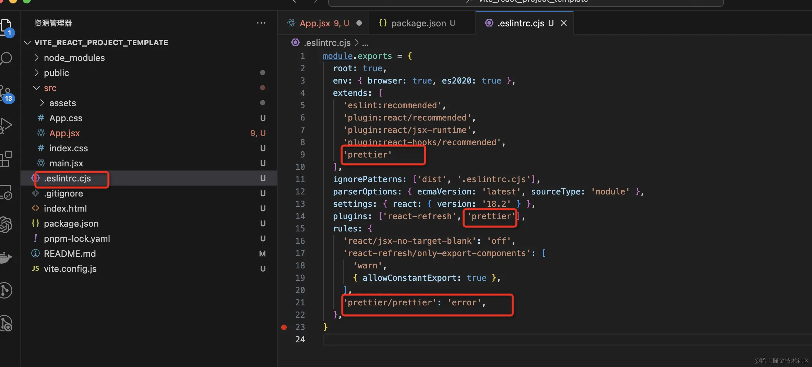Screen dimensions: 812x367
Task: Click the braces icon beside package.json in the explorer
Action: [x=35, y=223]
